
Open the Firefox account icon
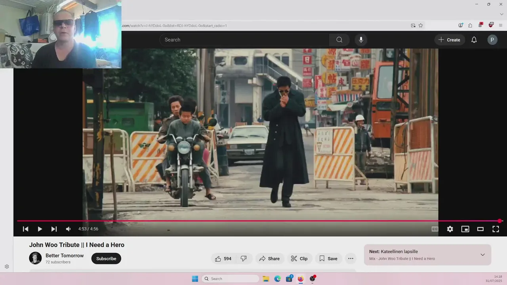click(461, 25)
